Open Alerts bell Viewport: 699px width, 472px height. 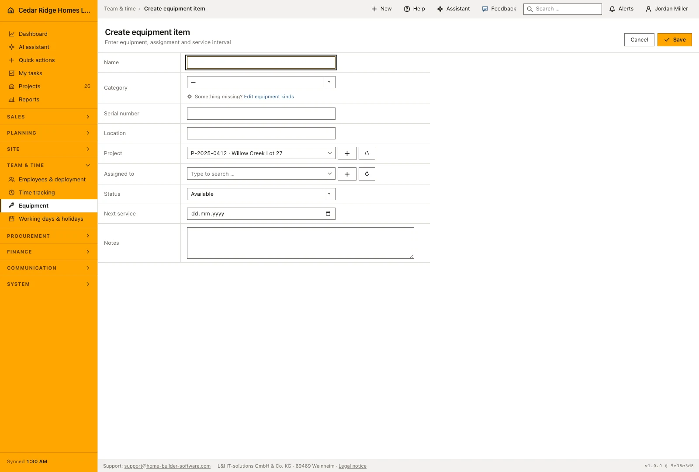pos(621,9)
